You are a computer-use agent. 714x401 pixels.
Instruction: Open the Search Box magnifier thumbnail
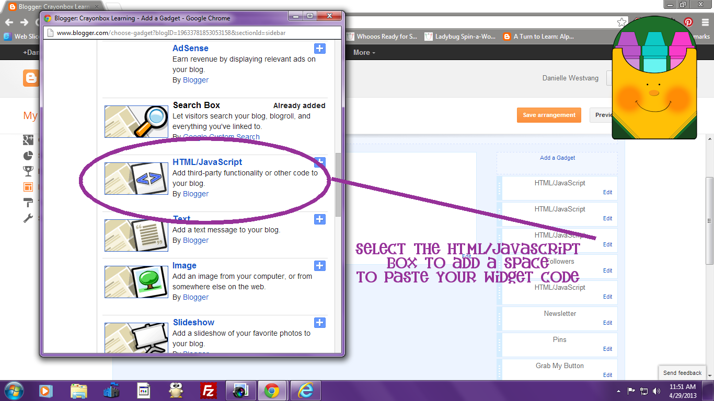pos(136,122)
